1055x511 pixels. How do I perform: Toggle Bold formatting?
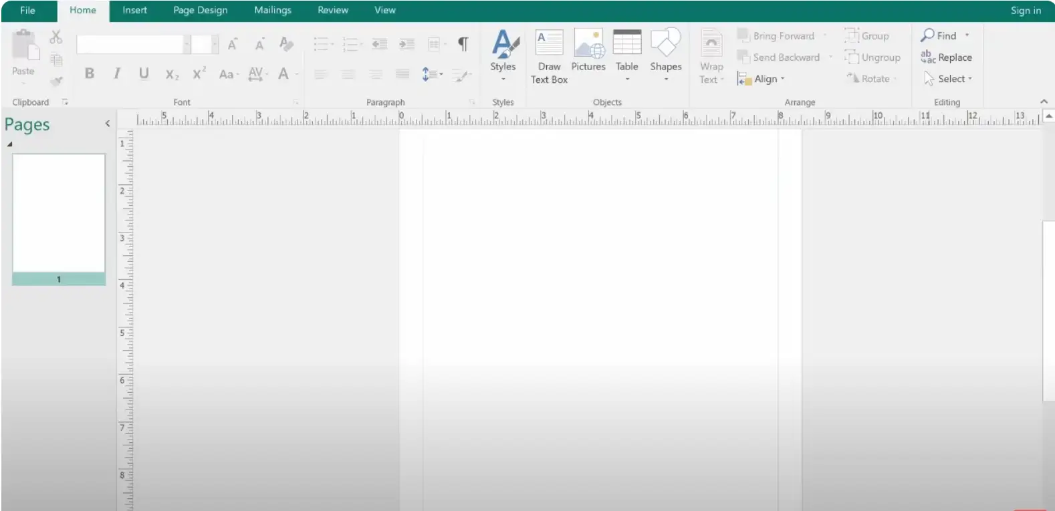(89, 73)
